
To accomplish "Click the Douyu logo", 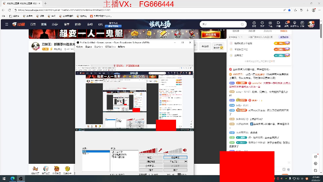I will [19, 24].
